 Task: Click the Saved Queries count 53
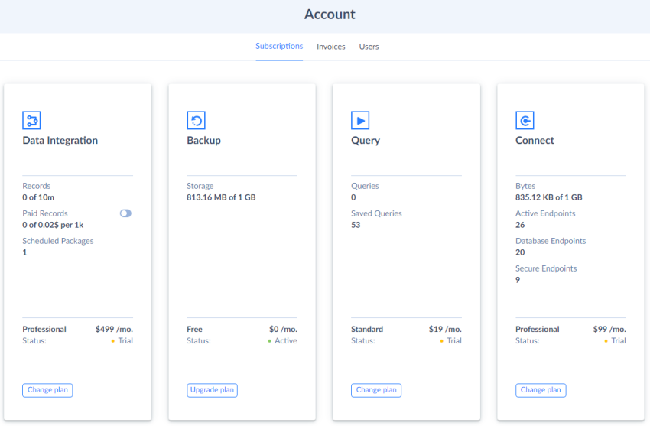(x=356, y=225)
